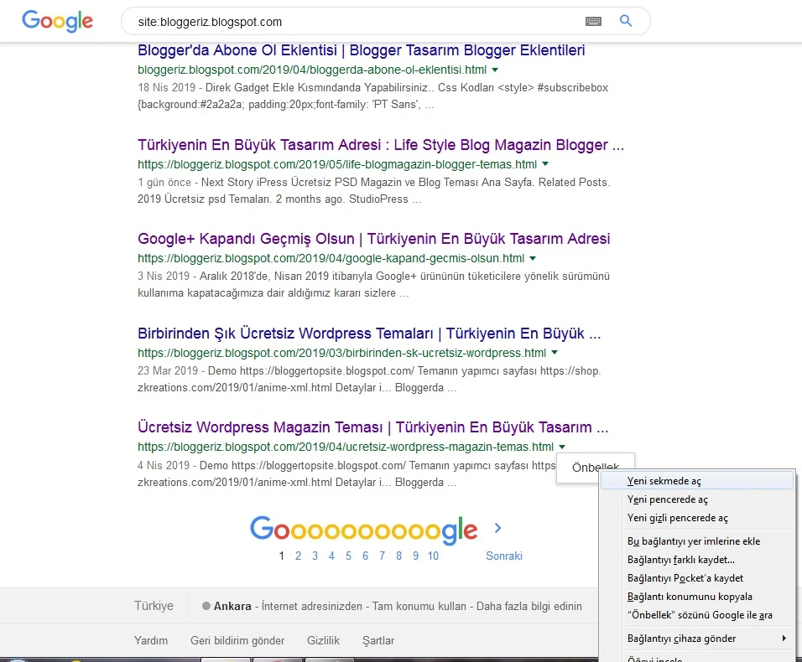Click green URL bloggerda-abone-ol-eklentisi.html

312,70
